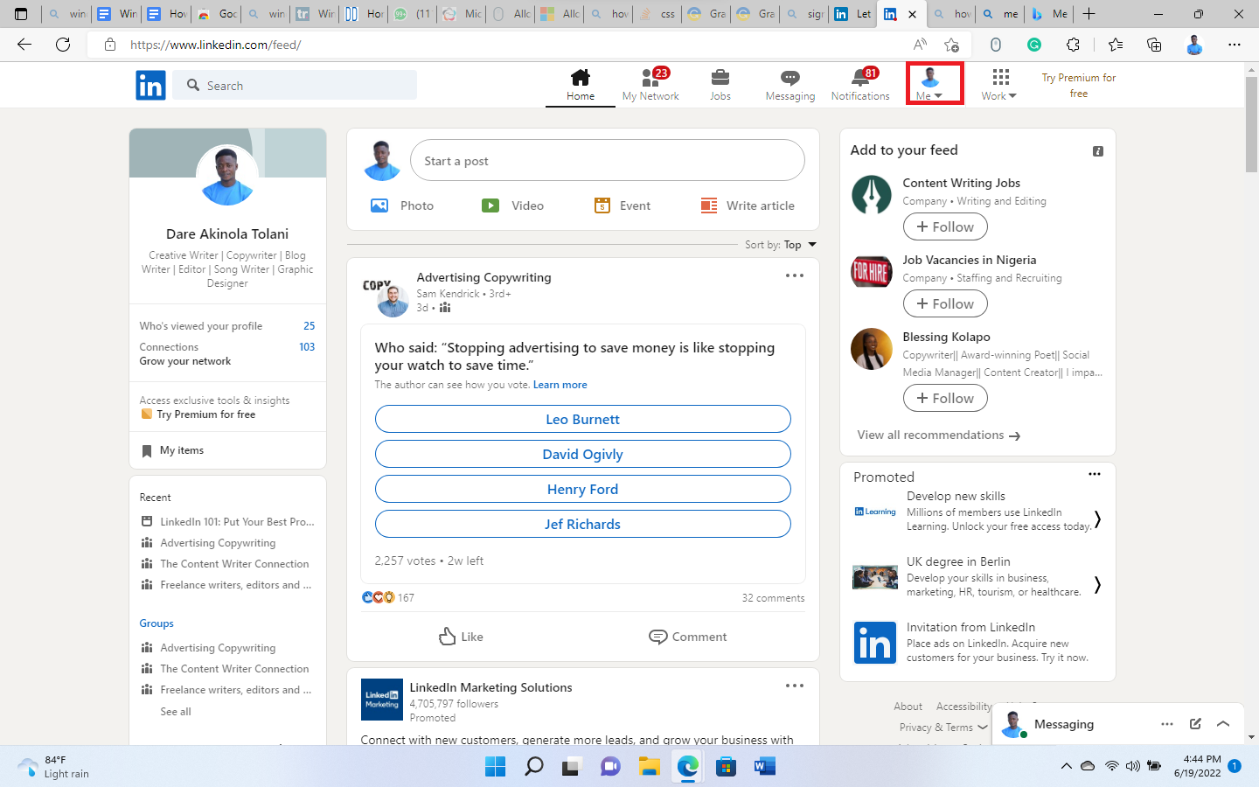This screenshot has height=787, width=1259.
Task: Click Try Premium for free in header
Action: click(1078, 86)
